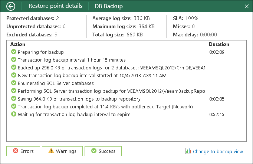The image size is (253, 164).
Task: Select 'Performing SQL Server transaction log backup' row
Action: pos(126,91)
